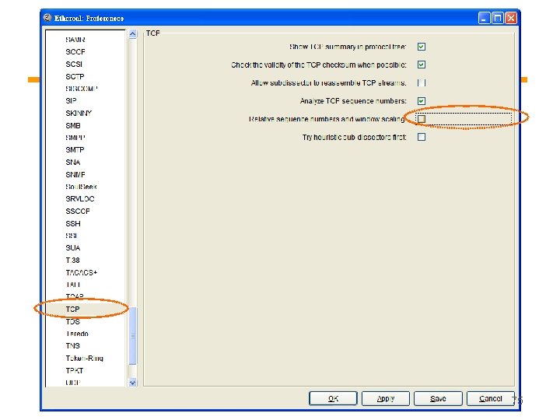Select SCTP in the protocol list
This screenshot has width=560, height=420.
(x=75, y=76)
